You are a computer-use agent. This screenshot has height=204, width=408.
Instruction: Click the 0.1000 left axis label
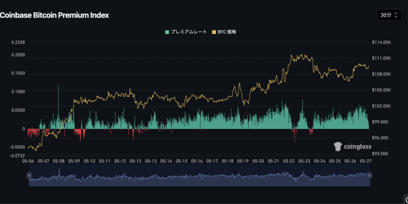pyautogui.click(x=18, y=91)
